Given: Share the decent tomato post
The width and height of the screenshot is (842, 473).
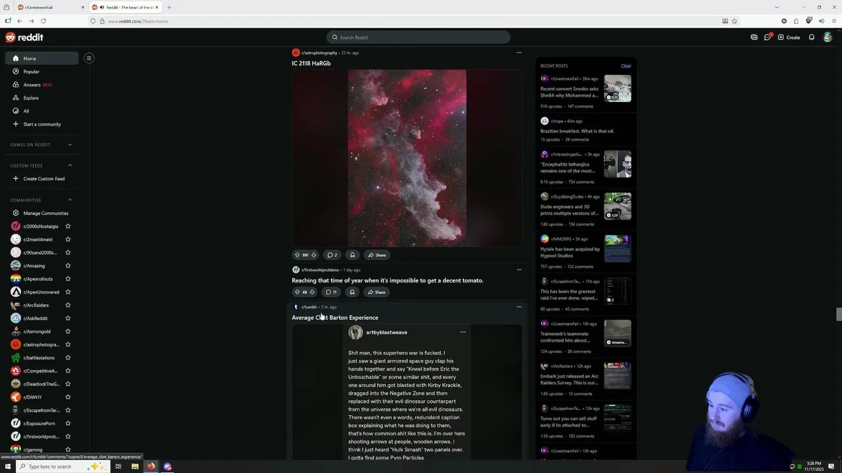Looking at the screenshot, I should [377, 292].
